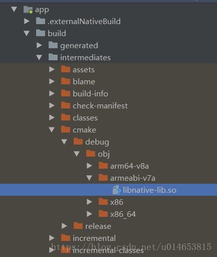The height and width of the screenshot is (257, 217).
Task: Select the debug folder label
Action: point(97,142)
